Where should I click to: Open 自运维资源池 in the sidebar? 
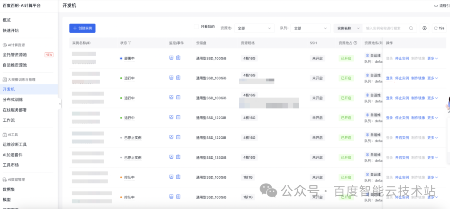[15, 65]
